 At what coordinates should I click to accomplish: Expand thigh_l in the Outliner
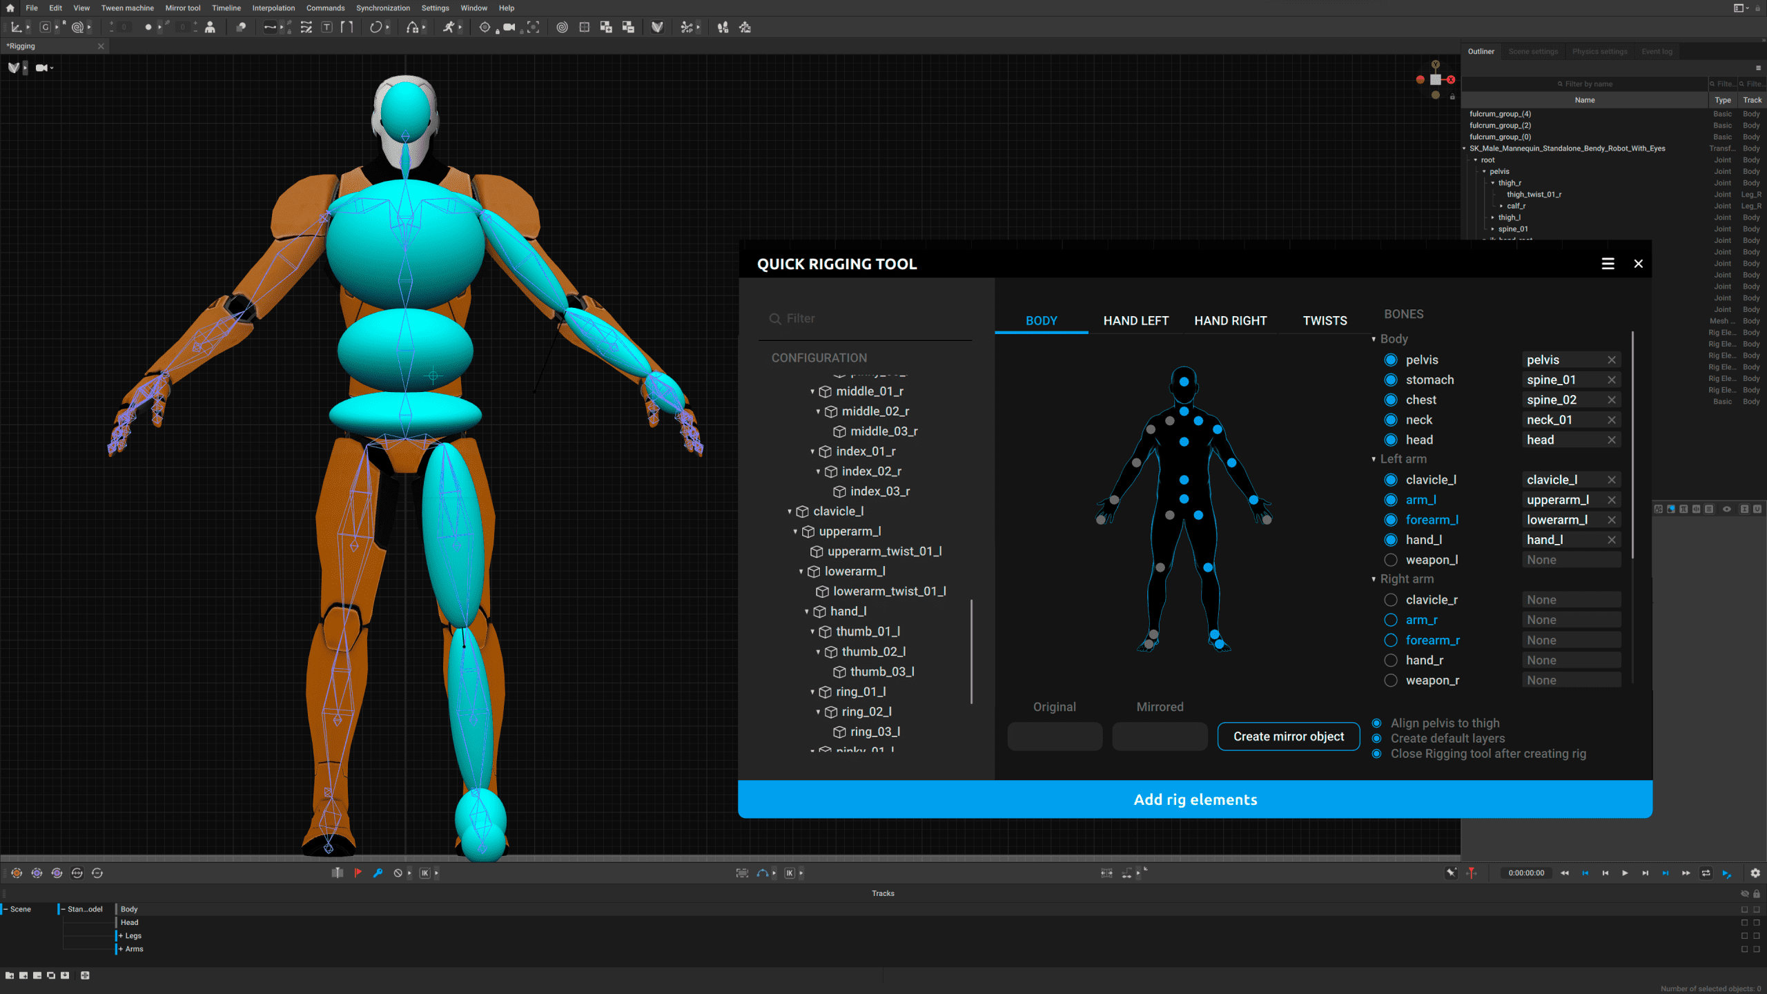point(1493,217)
